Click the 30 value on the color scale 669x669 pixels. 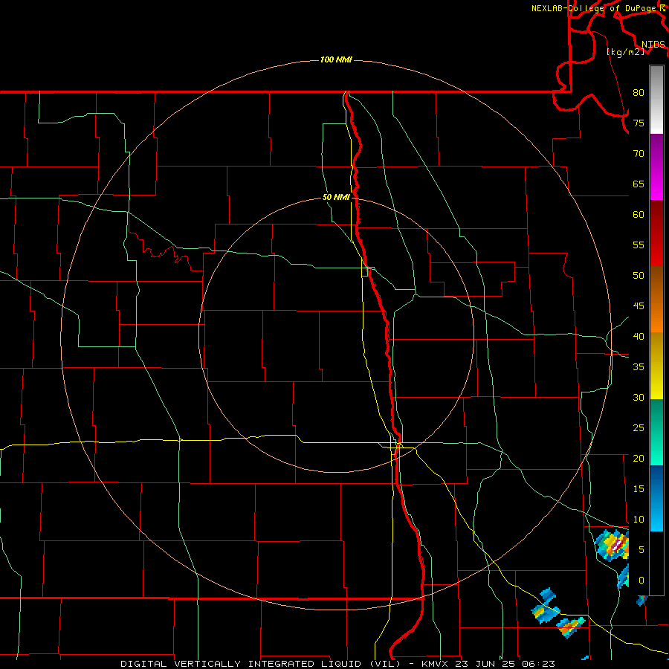(x=639, y=397)
